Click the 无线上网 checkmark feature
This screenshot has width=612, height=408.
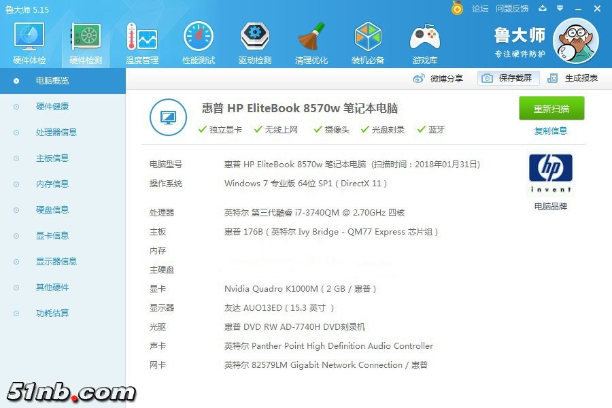pos(275,130)
